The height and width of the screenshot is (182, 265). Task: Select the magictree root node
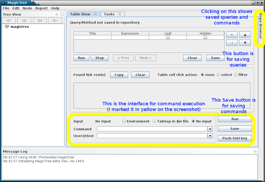[20, 27]
